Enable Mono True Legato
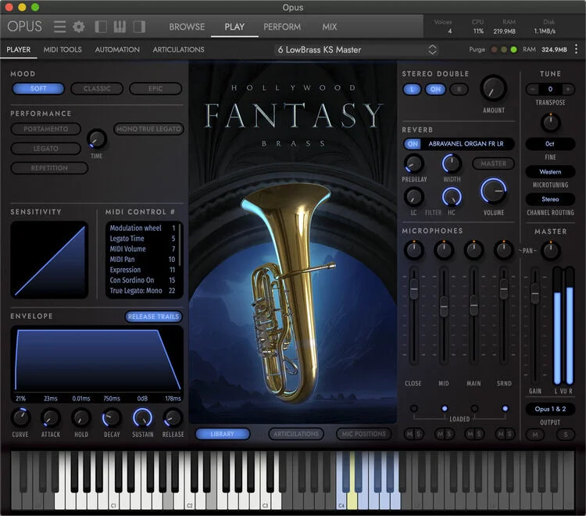586x516 pixels. tap(148, 129)
